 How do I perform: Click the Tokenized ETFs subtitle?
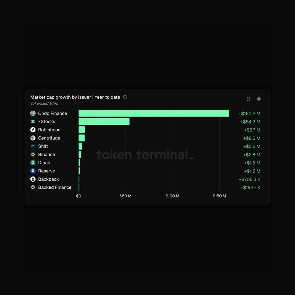point(44,104)
